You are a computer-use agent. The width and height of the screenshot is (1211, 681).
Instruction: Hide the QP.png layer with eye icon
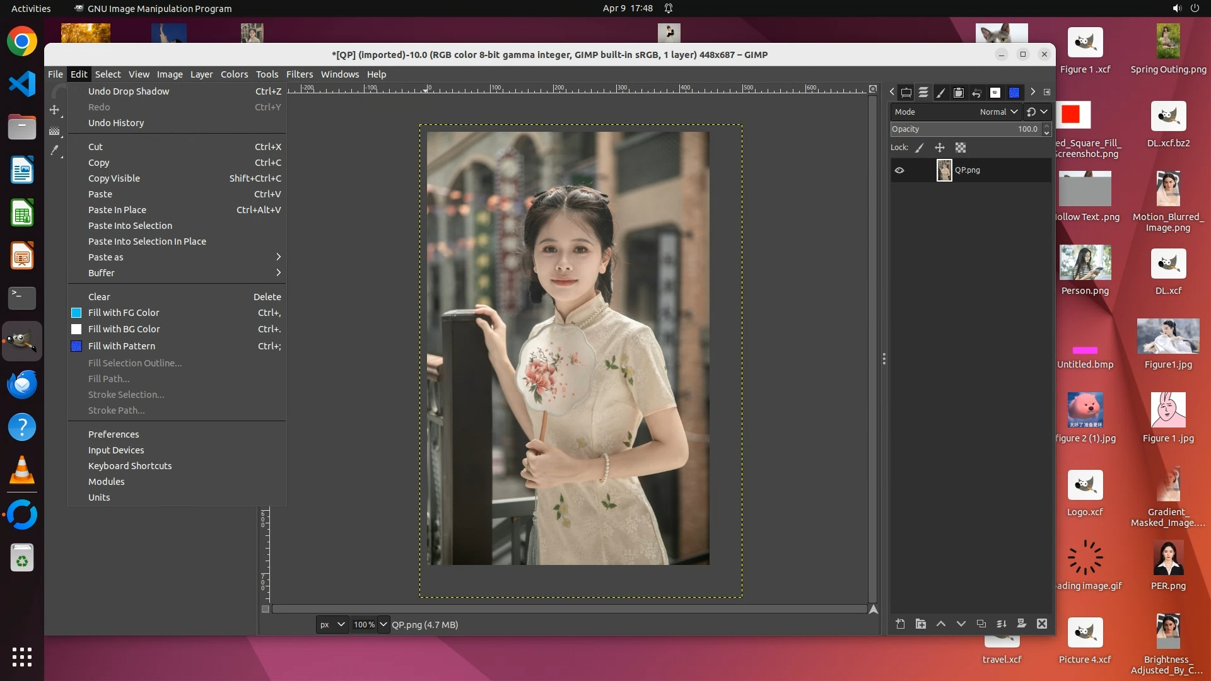[x=899, y=170]
